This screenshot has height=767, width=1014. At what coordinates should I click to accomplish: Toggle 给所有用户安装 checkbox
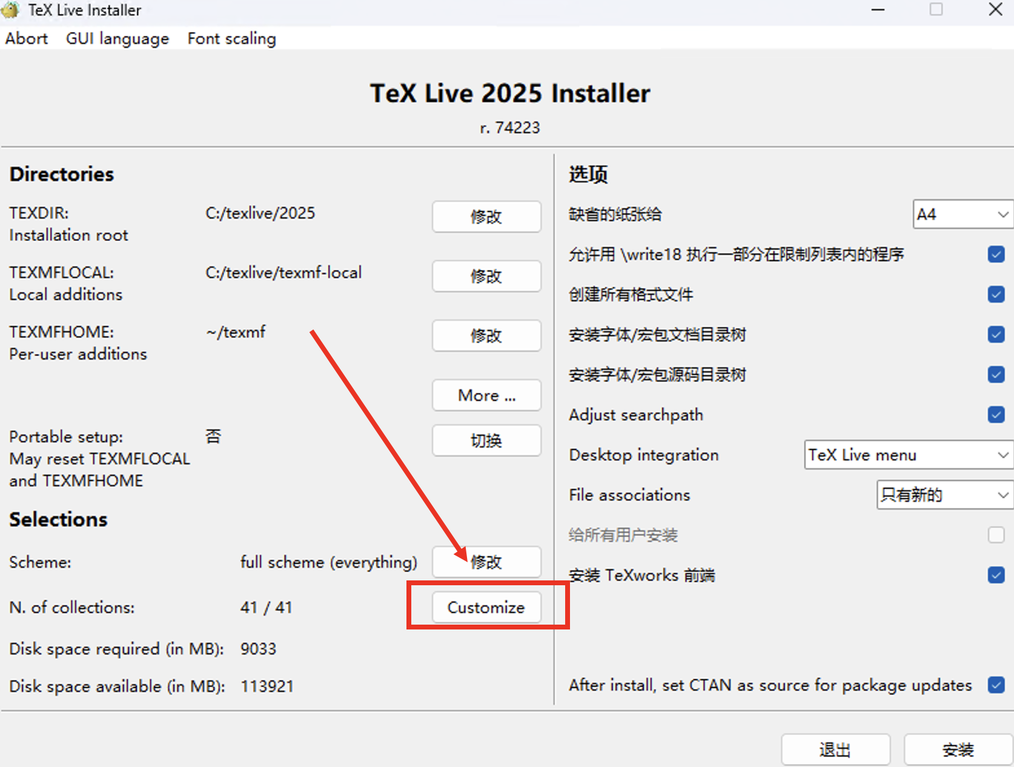[996, 534]
